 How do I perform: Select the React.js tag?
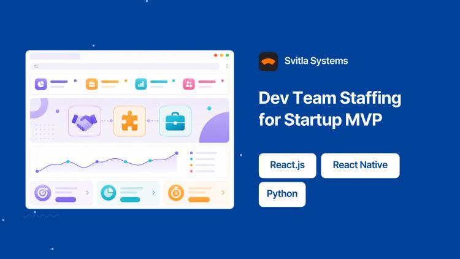click(x=287, y=165)
